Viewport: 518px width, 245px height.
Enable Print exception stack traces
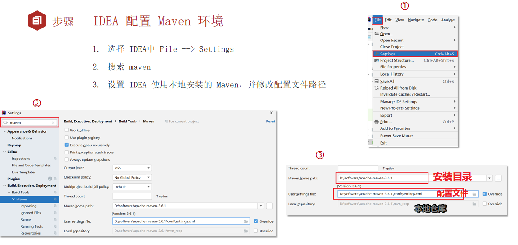point(67,152)
